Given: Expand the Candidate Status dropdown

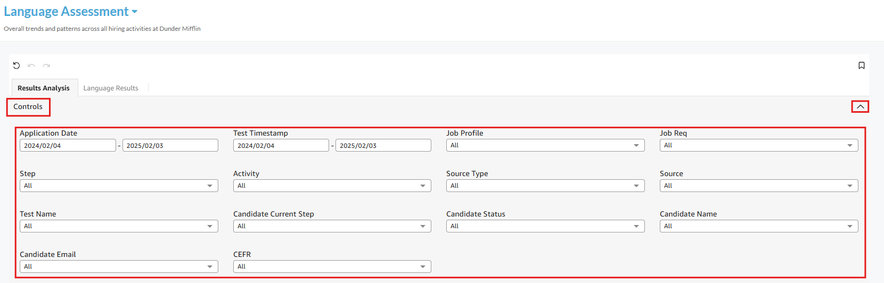Looking at the screenshot, I should coord(545,226).
